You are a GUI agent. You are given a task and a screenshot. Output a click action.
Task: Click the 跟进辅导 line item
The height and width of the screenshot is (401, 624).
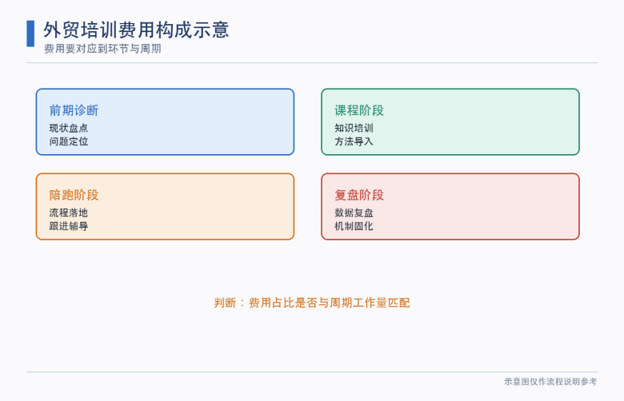[69, 226]
